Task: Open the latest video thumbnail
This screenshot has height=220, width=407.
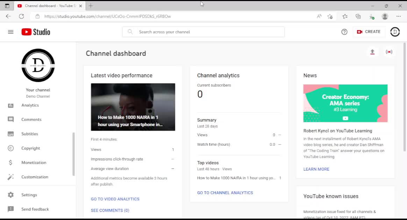Action: click(x=133, y=107)
